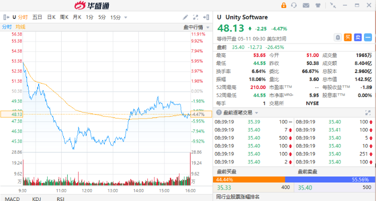Click the 最高 53.65 value
The height and width of the screenshot is (201, 376).
click(x=260, y=55)
